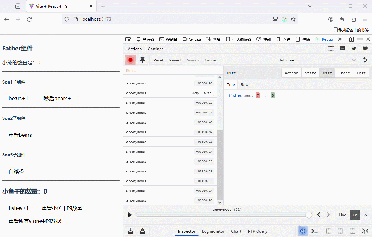This screenshot has height=237, width=372.
Task: Click the Twitter bird icon
Action: (x=353, y=49)
